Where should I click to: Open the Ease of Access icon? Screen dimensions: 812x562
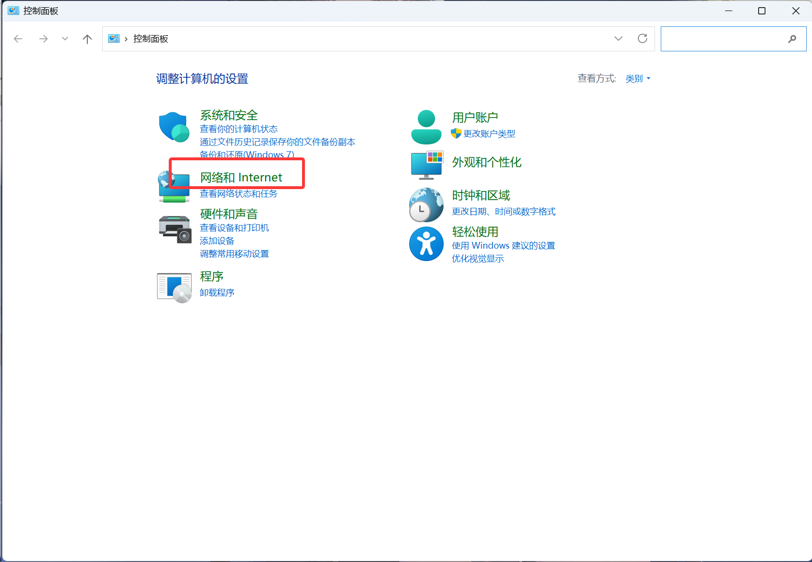coord(426,244)
